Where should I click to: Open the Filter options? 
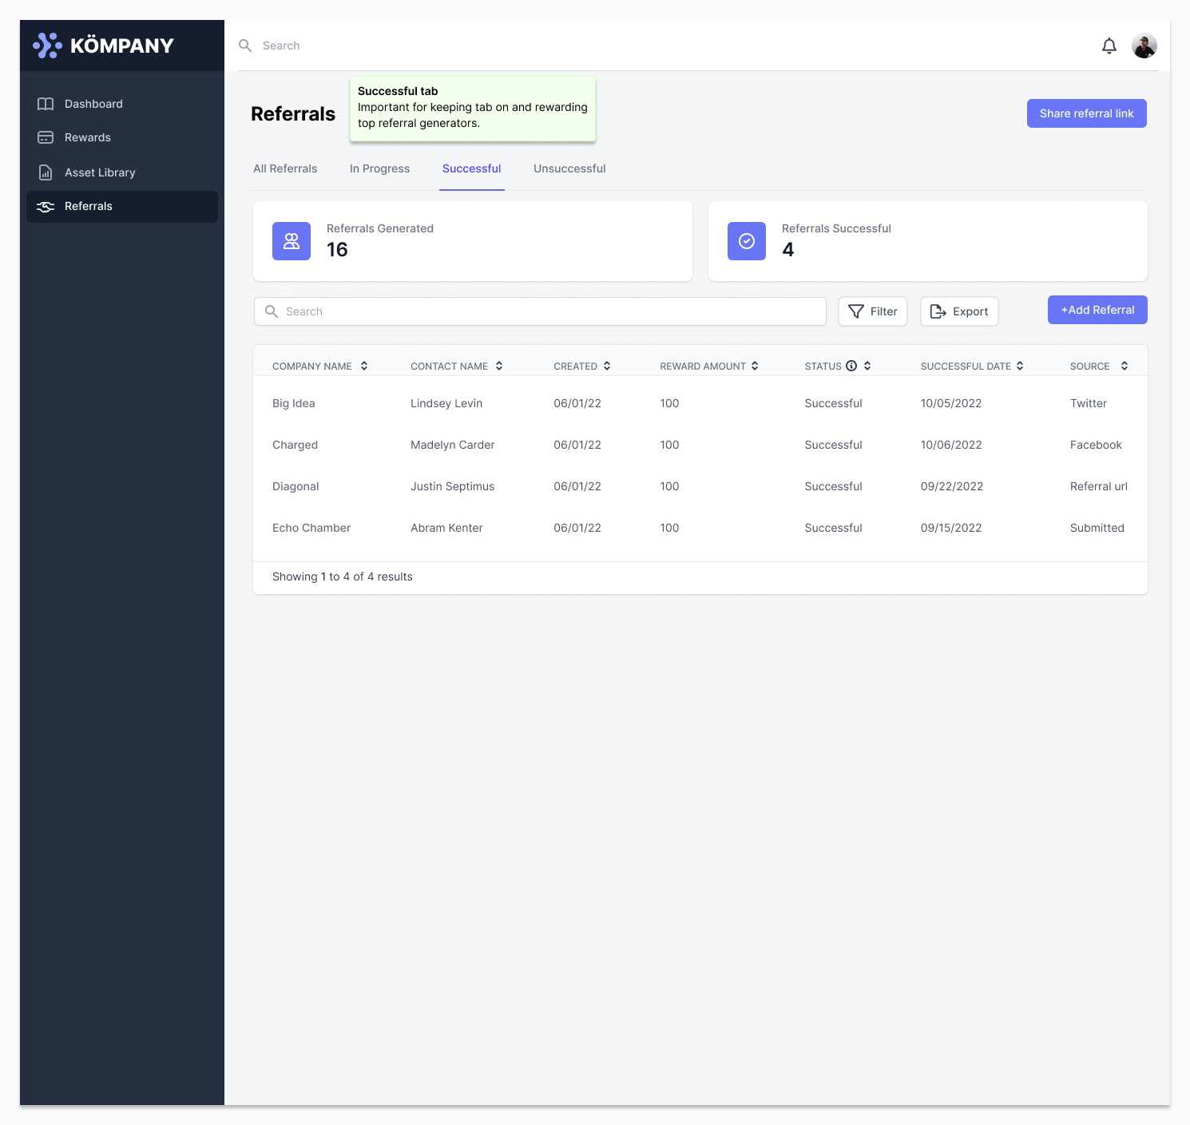click(x=872, y=311)
